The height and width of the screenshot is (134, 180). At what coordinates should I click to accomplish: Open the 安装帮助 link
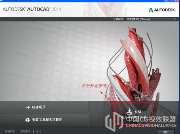[10, 132]
